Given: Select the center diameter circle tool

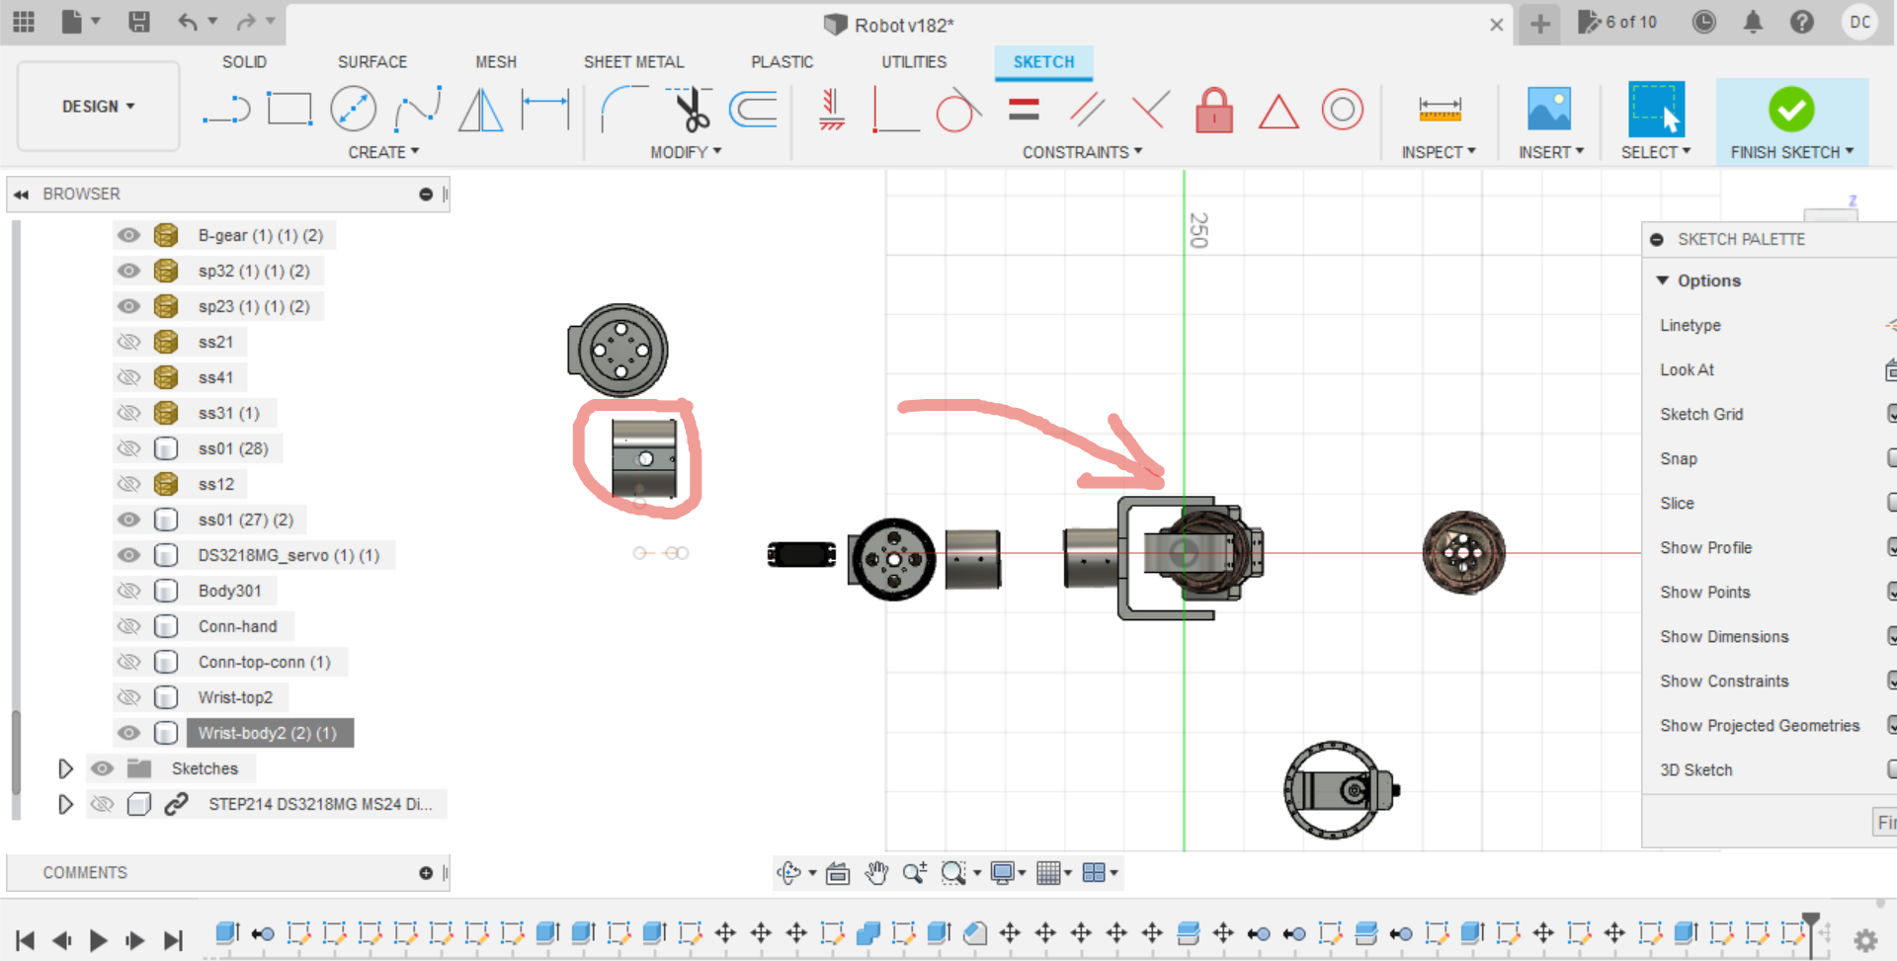Looking at the screenshot, I should 353,110.
